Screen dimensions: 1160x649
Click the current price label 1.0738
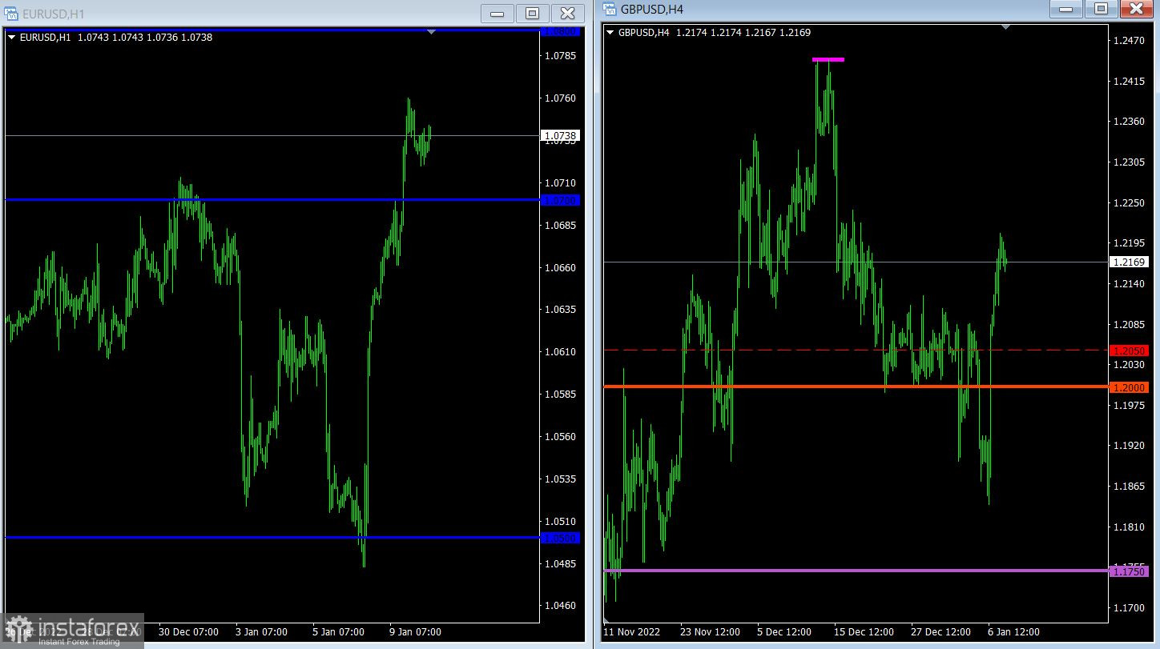[x=561, y=136]
